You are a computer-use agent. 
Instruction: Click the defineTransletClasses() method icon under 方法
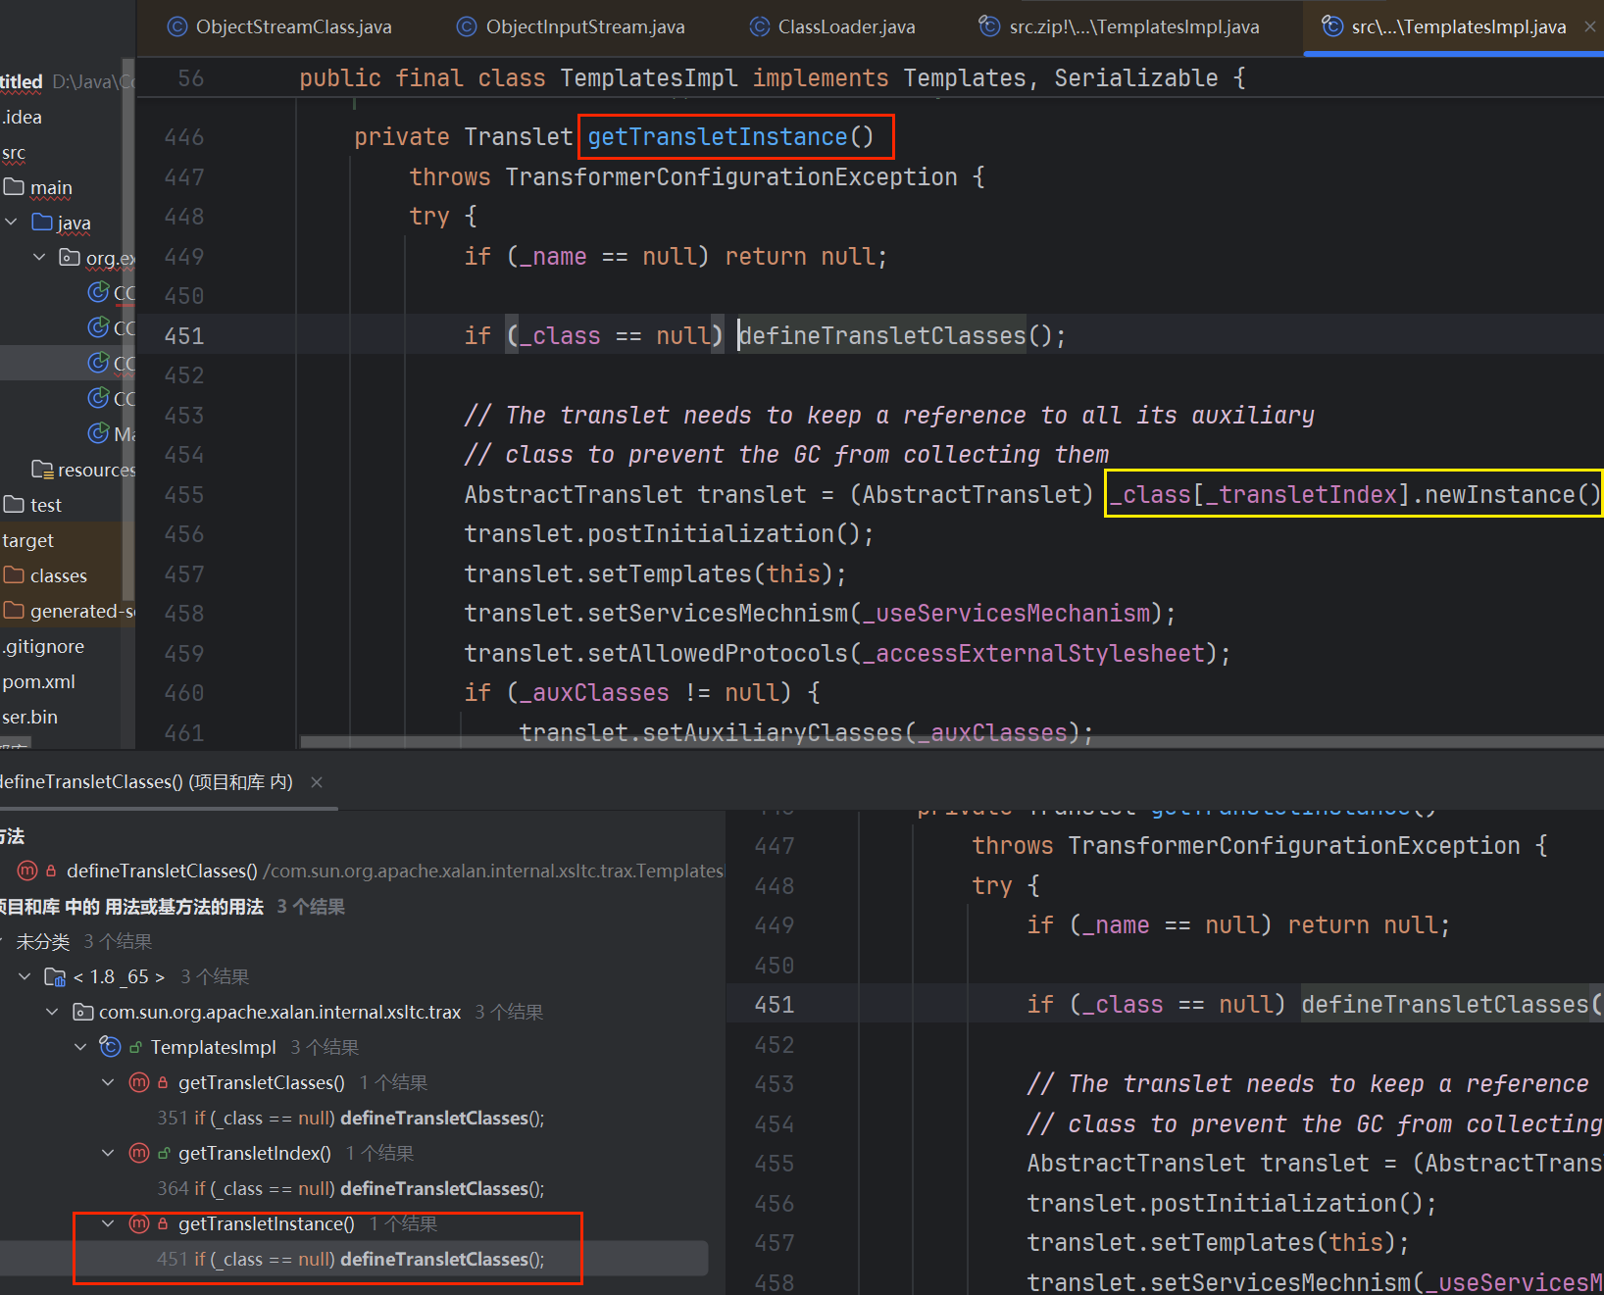[27, 871]
